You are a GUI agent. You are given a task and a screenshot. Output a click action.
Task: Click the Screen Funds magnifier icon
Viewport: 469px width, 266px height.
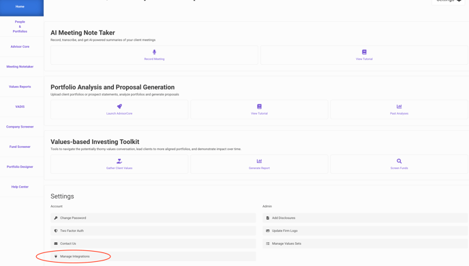point(399,161)
